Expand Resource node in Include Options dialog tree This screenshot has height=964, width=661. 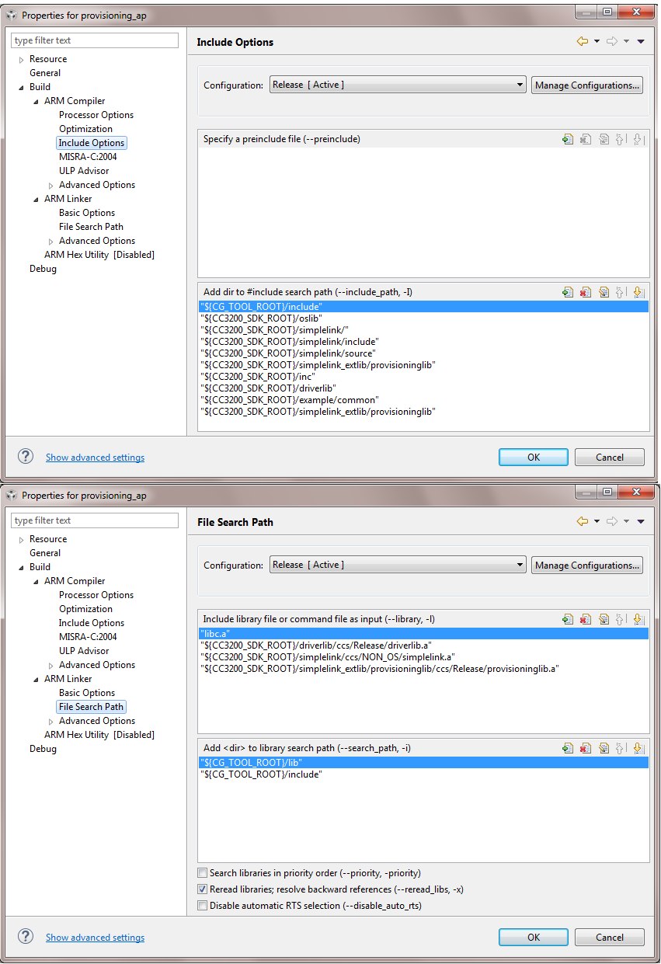pyautogui.click(x=21, y=60)
